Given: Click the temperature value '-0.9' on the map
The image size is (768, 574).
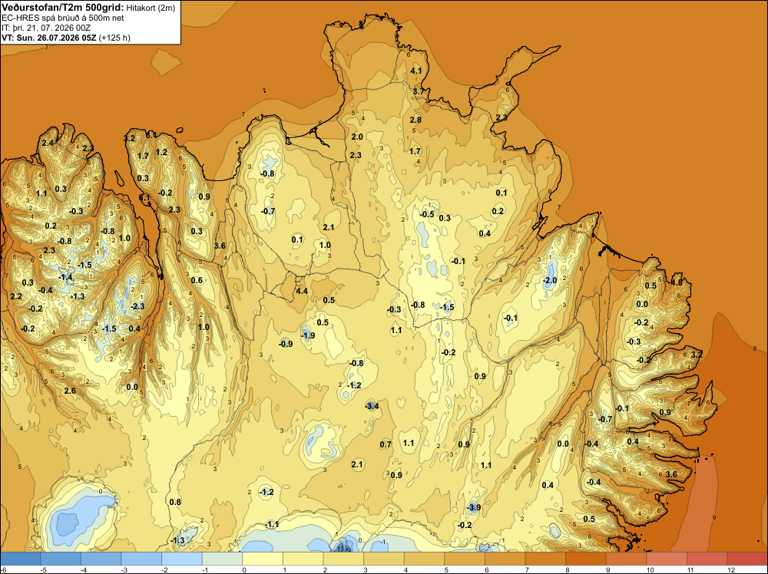Looking at the screenshot, I should coord(286,344).
